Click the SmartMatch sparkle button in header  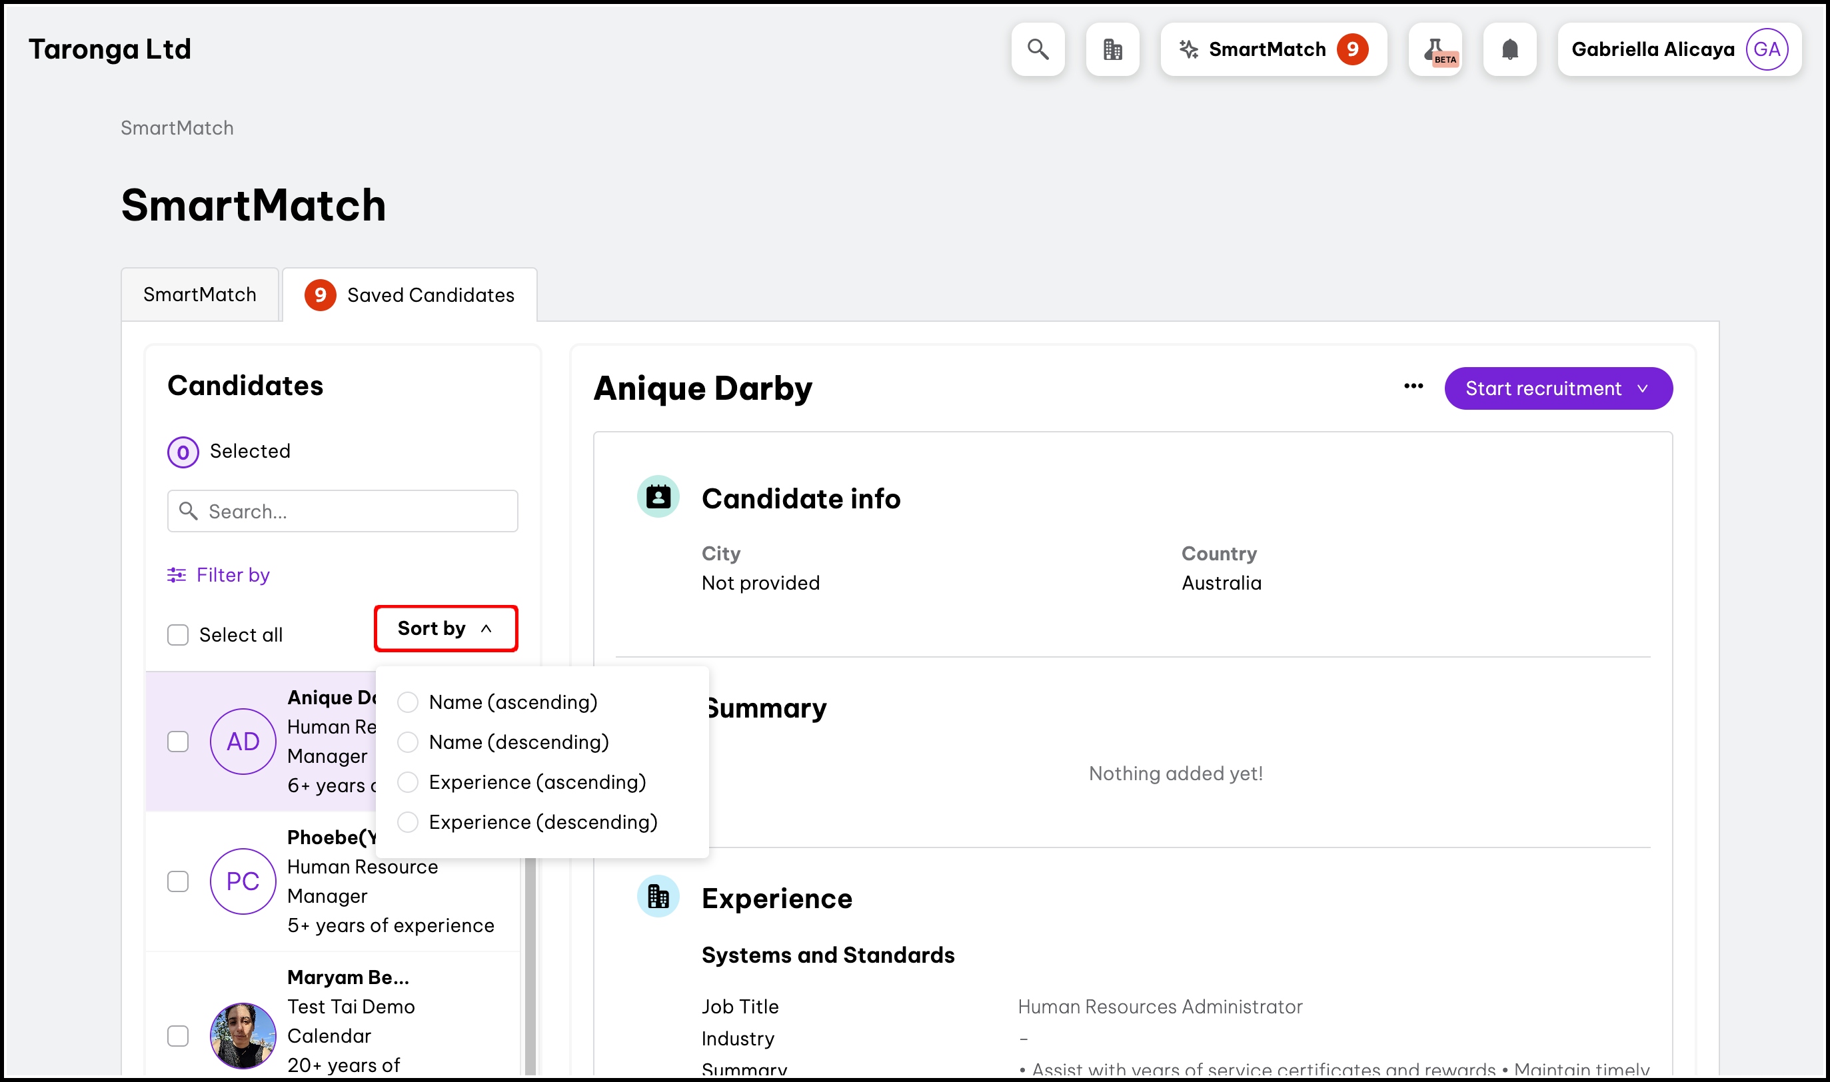coord(1273,49)
